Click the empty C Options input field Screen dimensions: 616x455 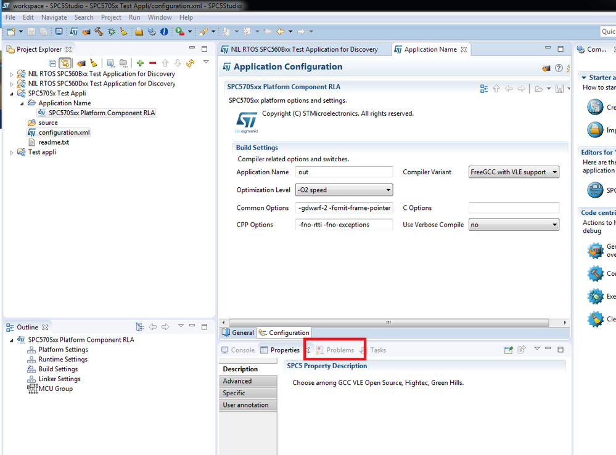[x=514, y=208]
